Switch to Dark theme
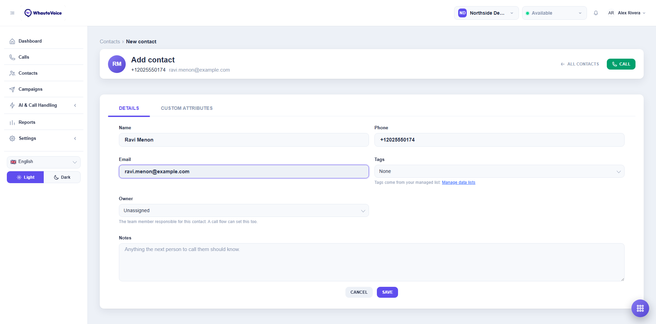This screenshot has width=656, height=324. pos(62,177)
